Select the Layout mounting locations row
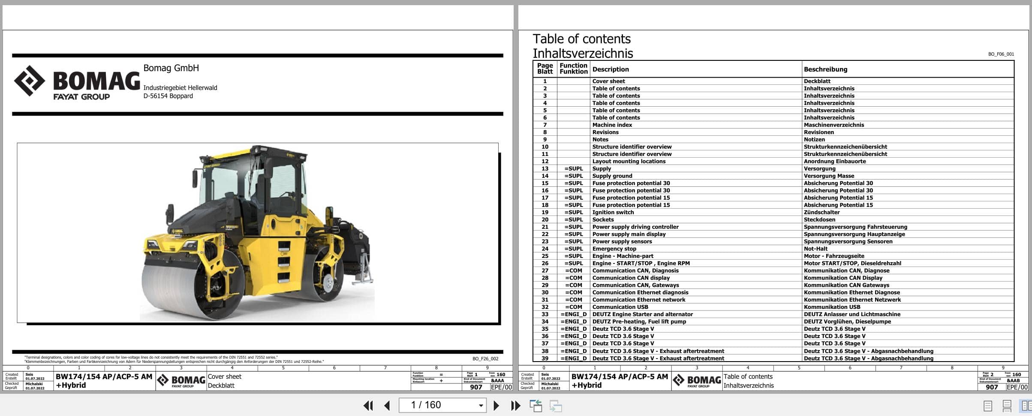1032x416 pixels. pyautogui.click(x=629, y=161)
